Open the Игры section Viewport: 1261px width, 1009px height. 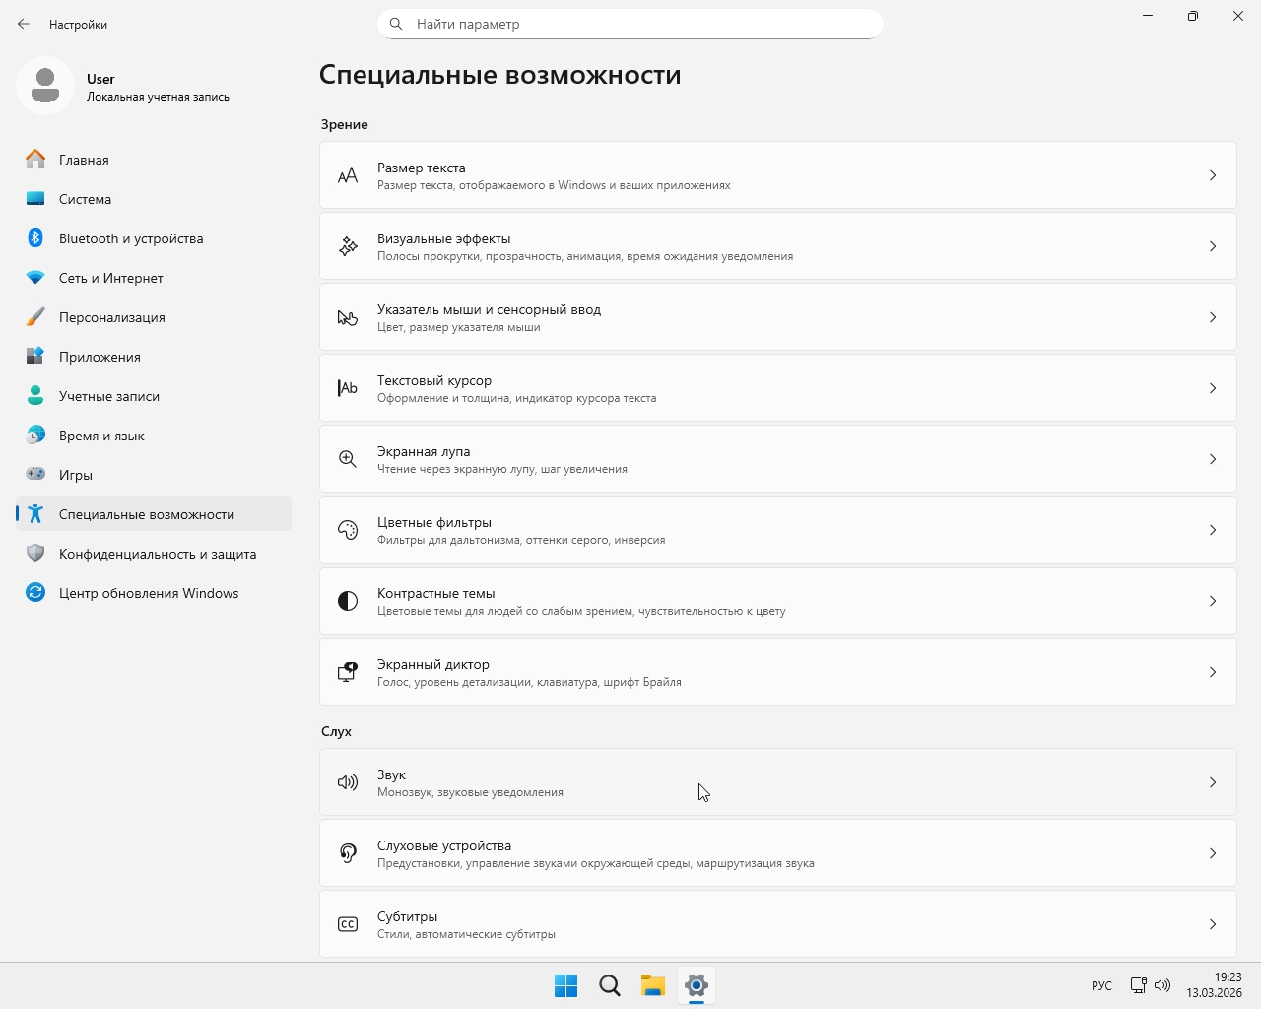154,475
